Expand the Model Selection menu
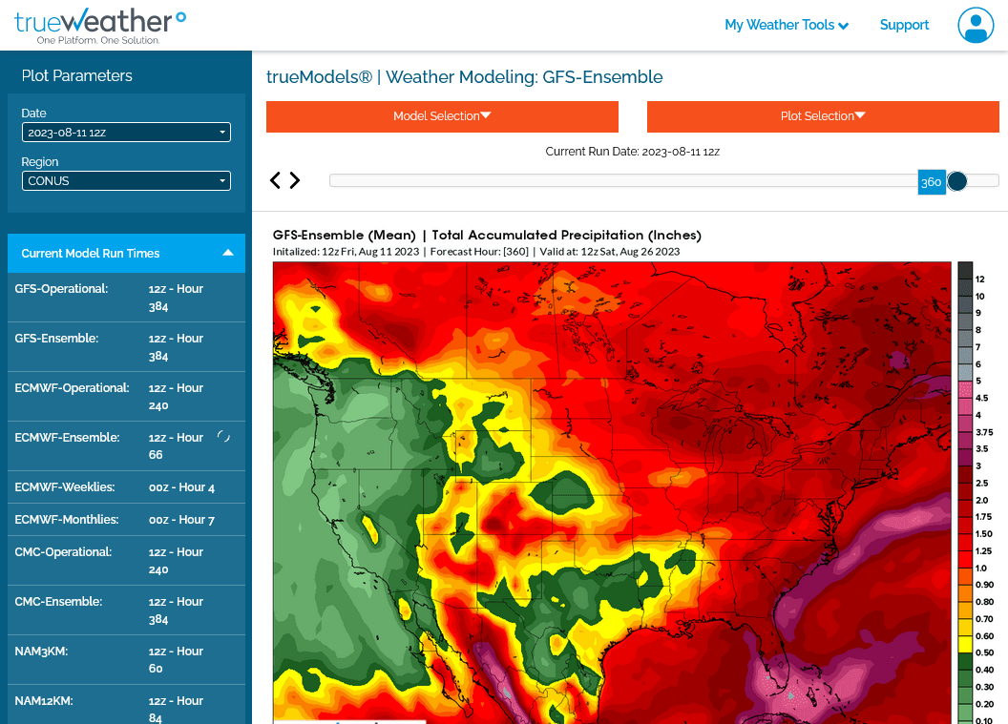The height and width of the screenshot is (724, 1008). click(x=442, y=116)
